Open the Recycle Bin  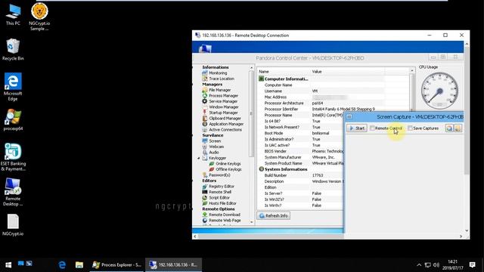13,49
